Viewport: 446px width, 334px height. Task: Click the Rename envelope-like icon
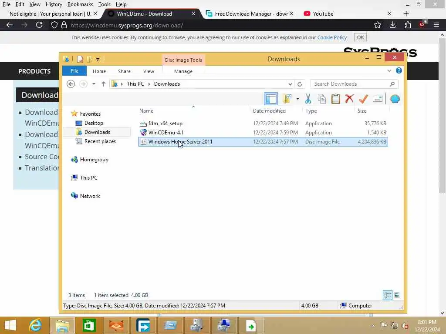[x=378, y=99]
